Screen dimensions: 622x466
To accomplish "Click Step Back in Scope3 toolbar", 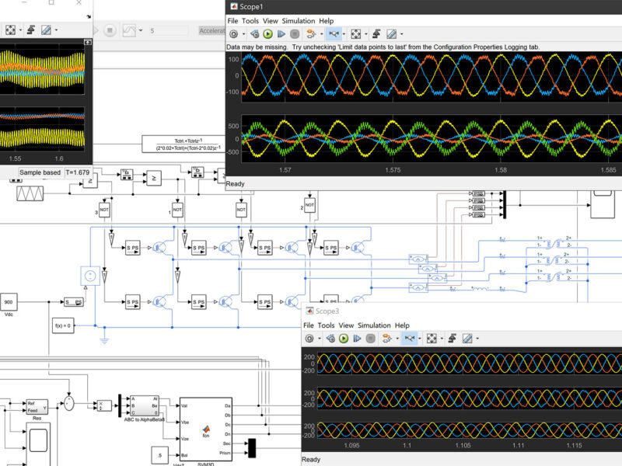I will [x=330, y=339].
